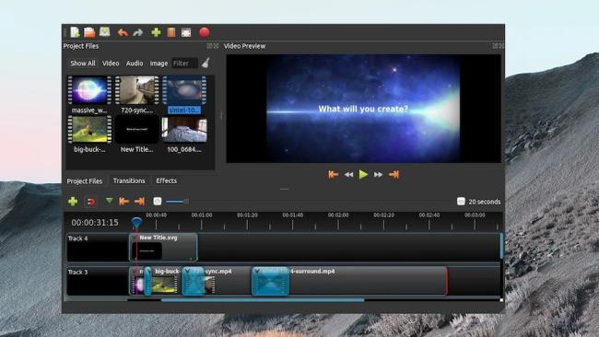
Task: Jump to the start of the preview
Action: click(333, 174)
